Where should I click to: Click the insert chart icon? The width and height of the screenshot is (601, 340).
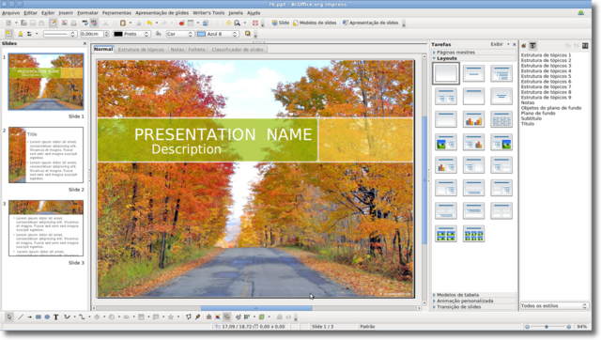(x=181, y=23)
